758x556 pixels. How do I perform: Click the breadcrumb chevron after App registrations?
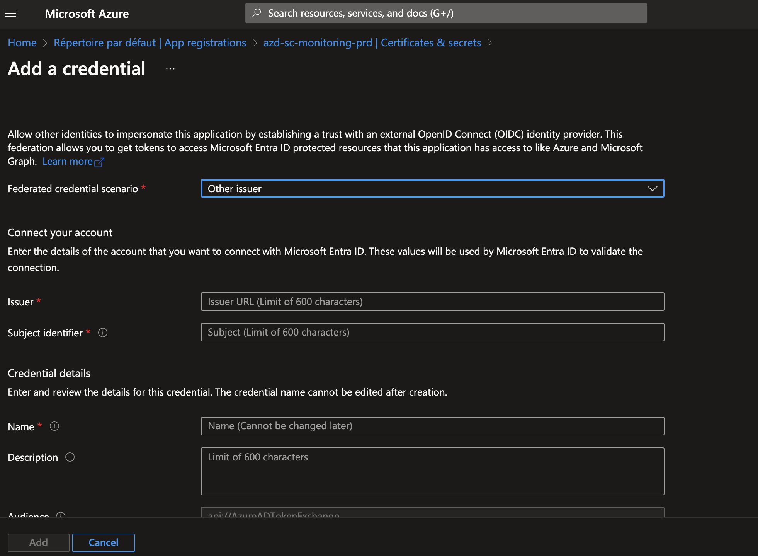pyautogui.click(x=255, y=43)
